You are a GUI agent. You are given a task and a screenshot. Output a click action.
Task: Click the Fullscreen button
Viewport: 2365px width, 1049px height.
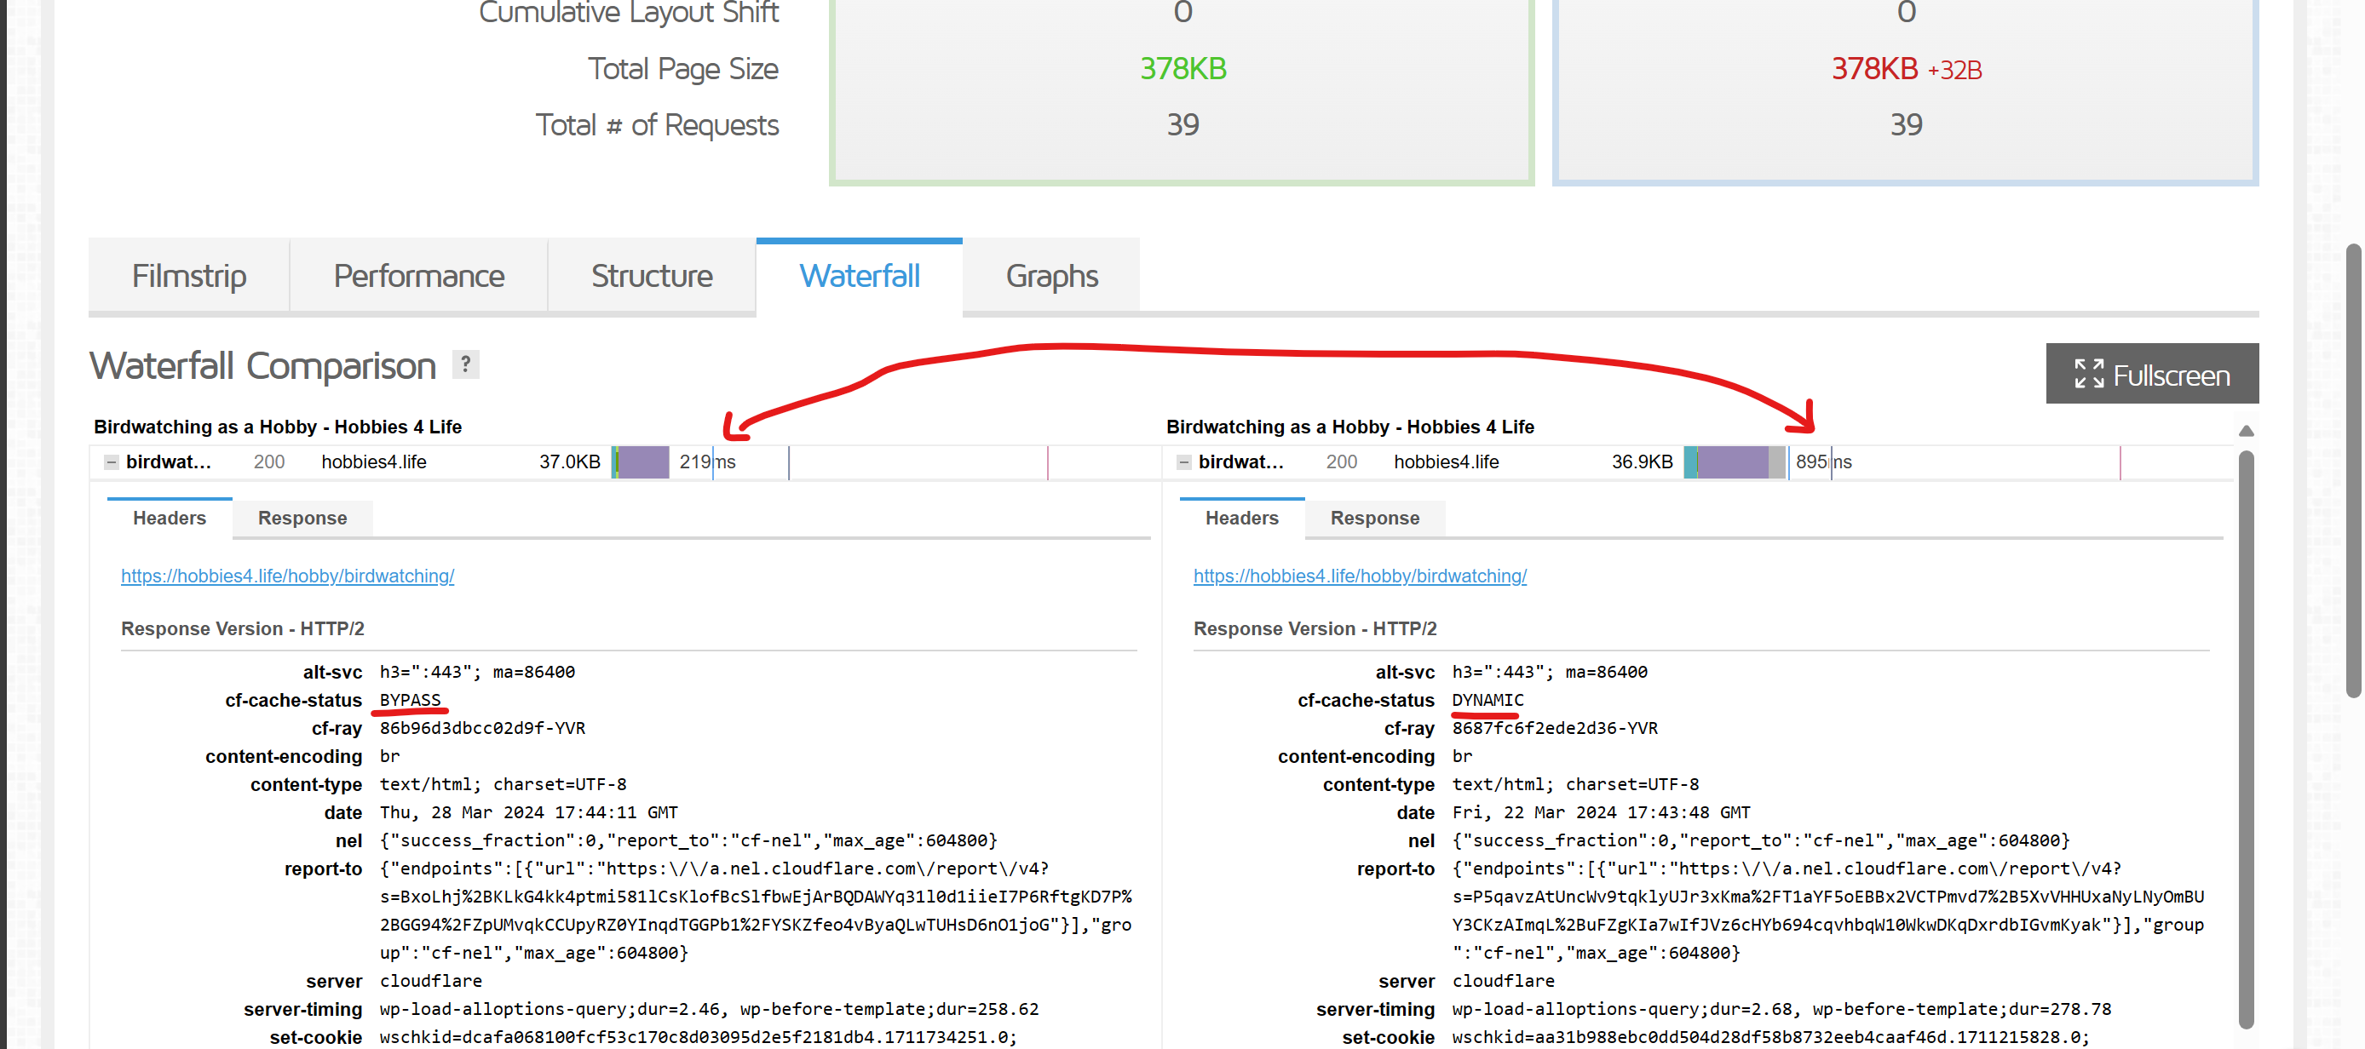point(2151,374)
